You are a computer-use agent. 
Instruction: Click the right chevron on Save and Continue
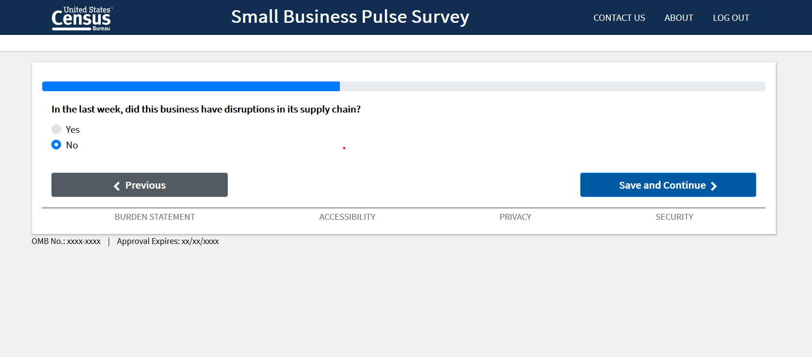(x=714, y=186)
